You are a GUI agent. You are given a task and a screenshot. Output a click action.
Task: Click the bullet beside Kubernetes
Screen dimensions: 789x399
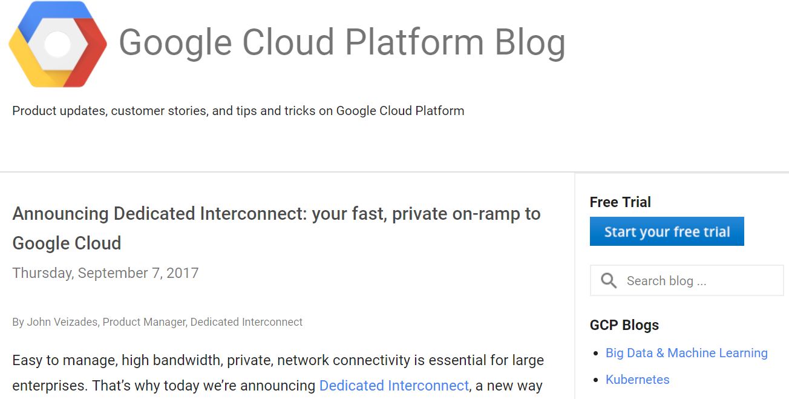coord(595,380)
